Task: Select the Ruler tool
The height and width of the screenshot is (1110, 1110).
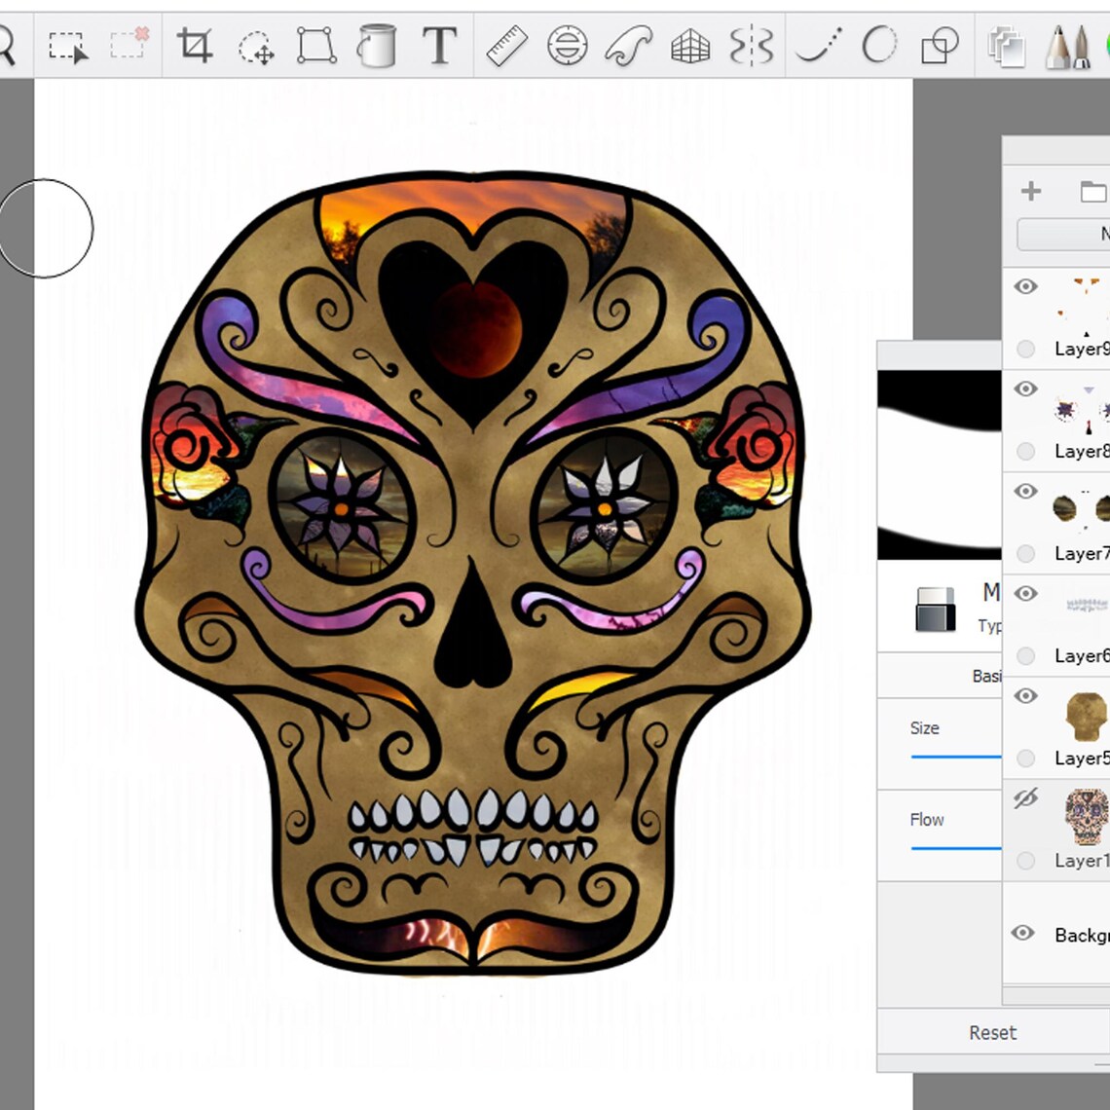Action: (504, 46)
